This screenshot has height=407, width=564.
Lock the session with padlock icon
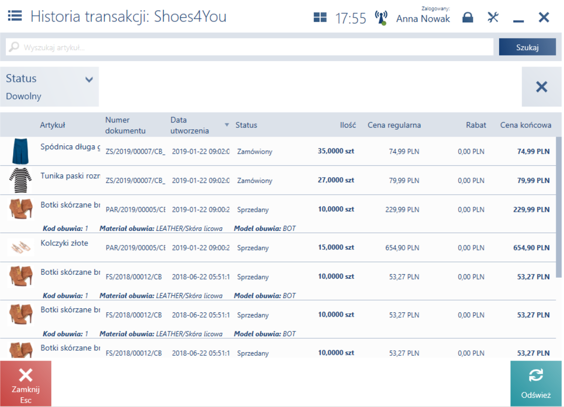click(x=467, y=17)
